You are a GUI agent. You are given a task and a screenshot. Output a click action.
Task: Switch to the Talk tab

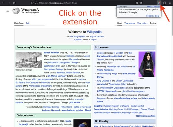[28, 23]
